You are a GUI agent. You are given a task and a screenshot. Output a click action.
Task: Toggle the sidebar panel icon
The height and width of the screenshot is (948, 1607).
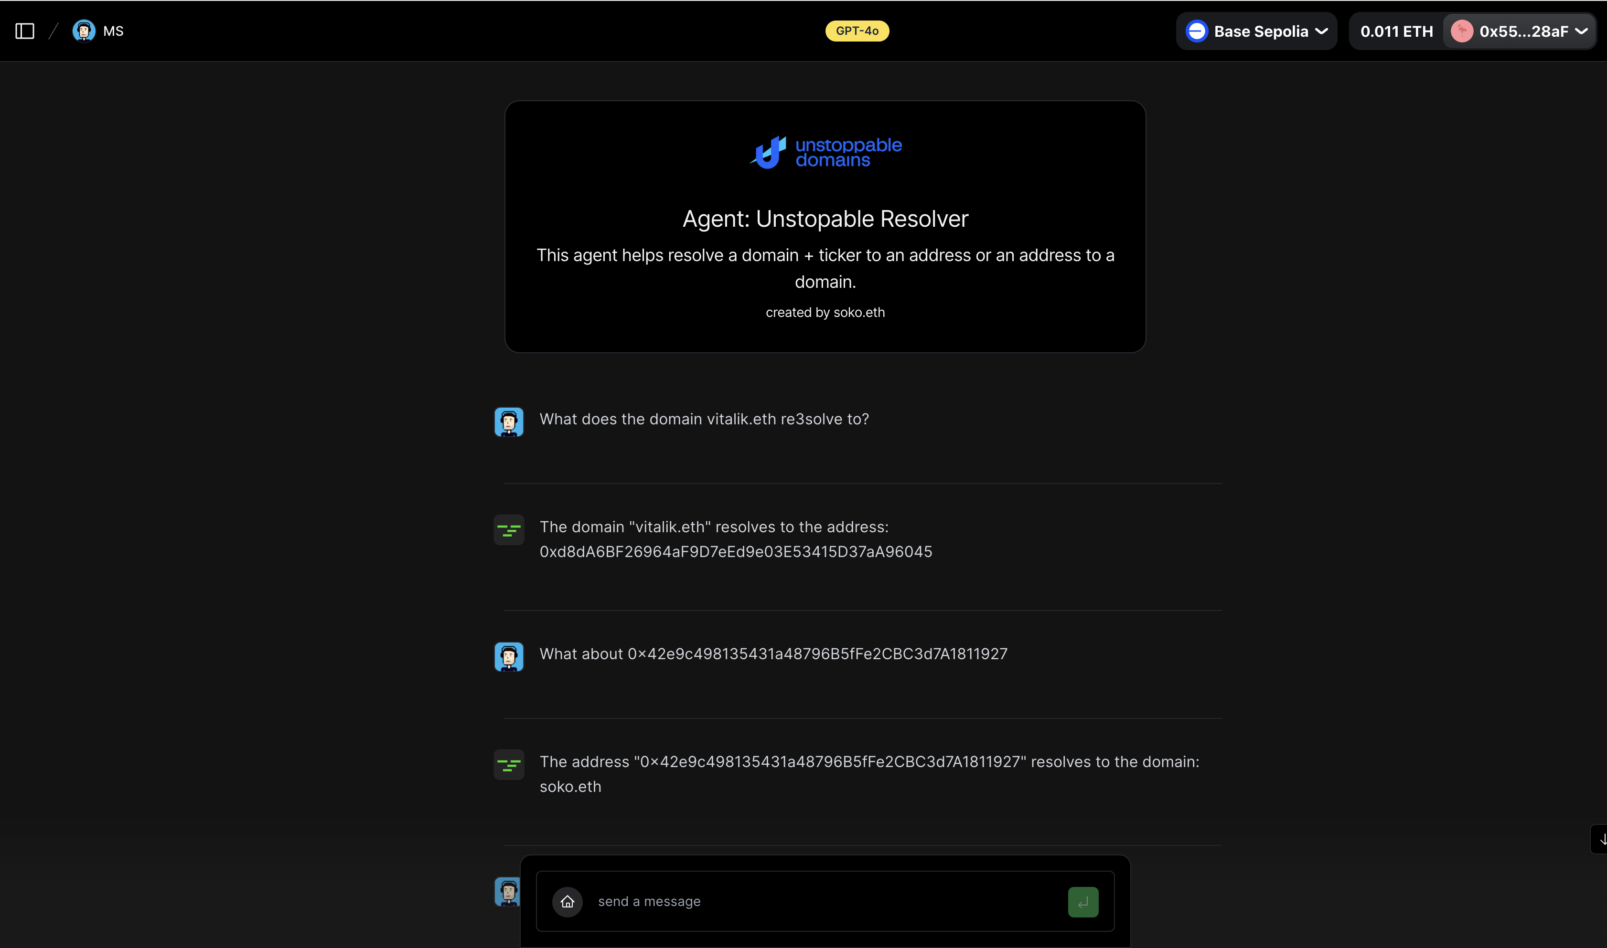tap(25, 32)
